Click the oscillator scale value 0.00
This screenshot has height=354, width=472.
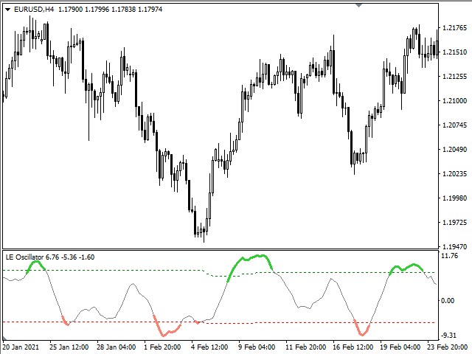(448, 300)
